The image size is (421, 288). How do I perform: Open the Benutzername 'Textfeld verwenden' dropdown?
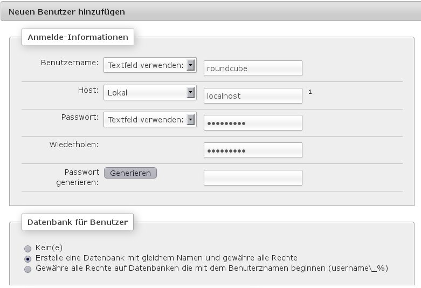149,65
